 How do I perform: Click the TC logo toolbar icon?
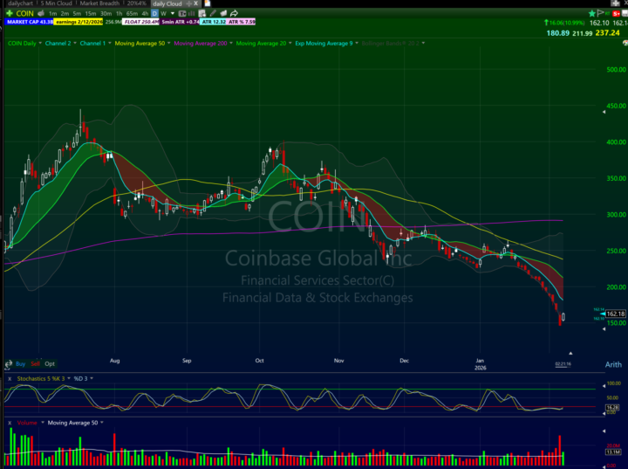point(182,14)
